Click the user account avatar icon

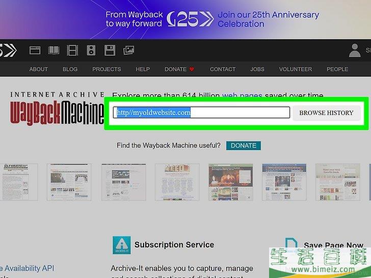coord(355,50)
